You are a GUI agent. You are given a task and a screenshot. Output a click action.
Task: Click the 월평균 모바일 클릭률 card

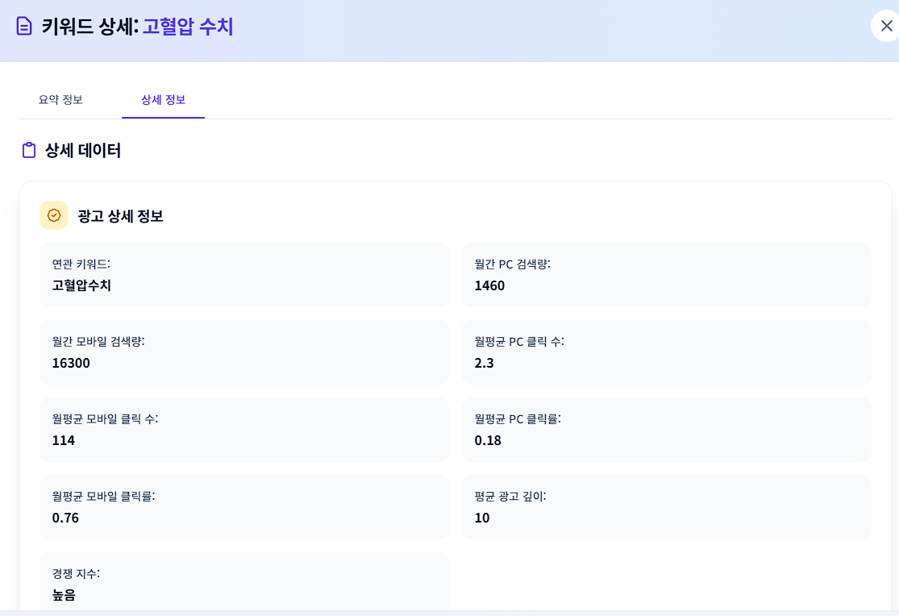click(x=243, y=507)
